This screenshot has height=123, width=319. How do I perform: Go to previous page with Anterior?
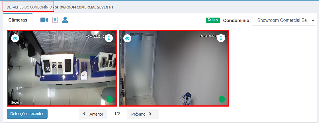point(93,114)
